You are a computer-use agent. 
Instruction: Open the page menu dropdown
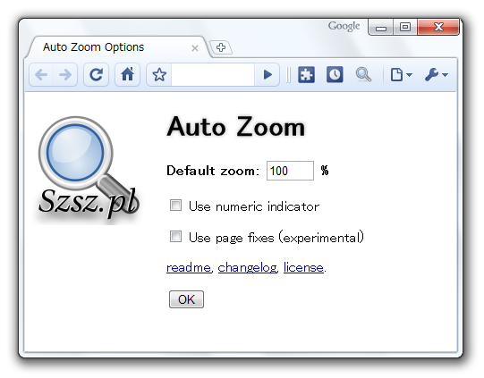coord(402,74)
